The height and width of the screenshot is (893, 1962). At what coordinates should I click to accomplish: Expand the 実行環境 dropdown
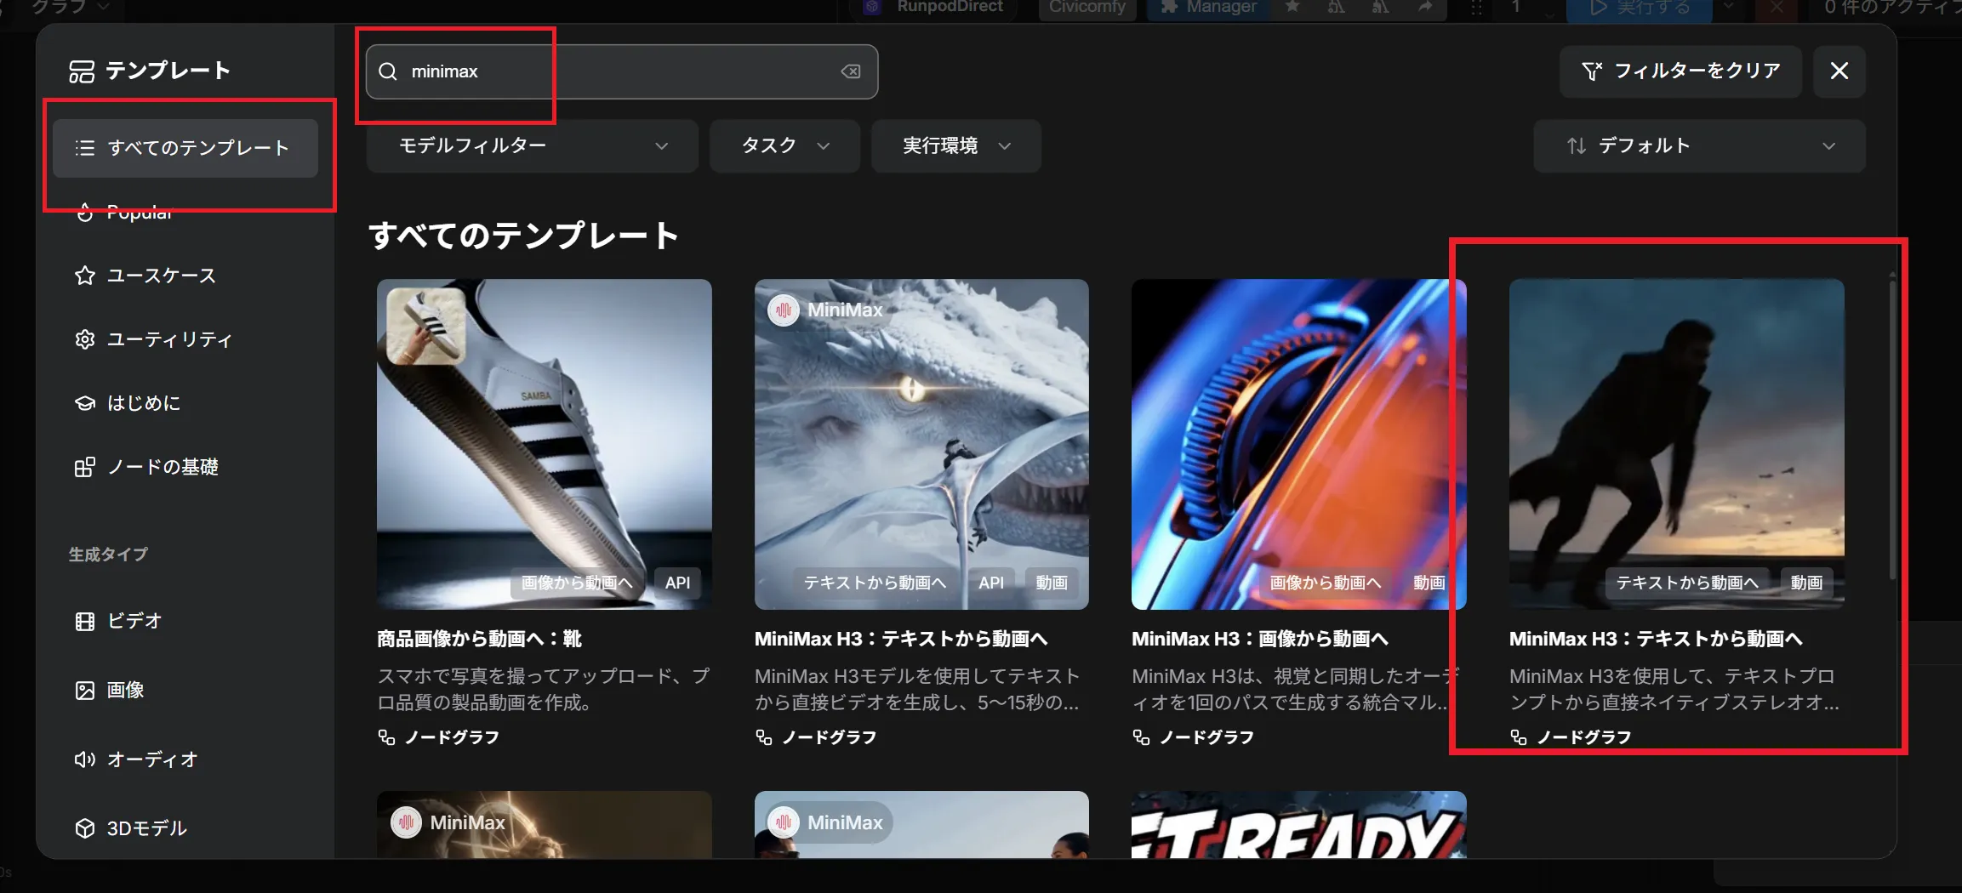pyautogui.click(x=956, y=145)
